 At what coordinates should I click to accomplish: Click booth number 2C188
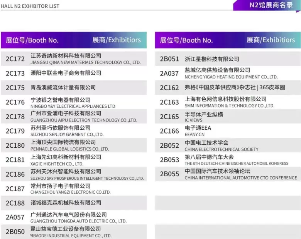(15, 203)
